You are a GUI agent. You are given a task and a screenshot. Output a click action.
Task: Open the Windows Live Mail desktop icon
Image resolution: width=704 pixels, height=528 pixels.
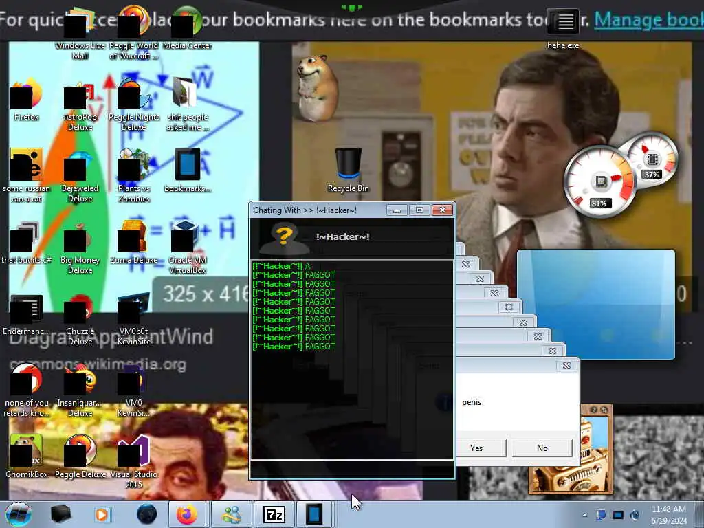click(80, 34)
